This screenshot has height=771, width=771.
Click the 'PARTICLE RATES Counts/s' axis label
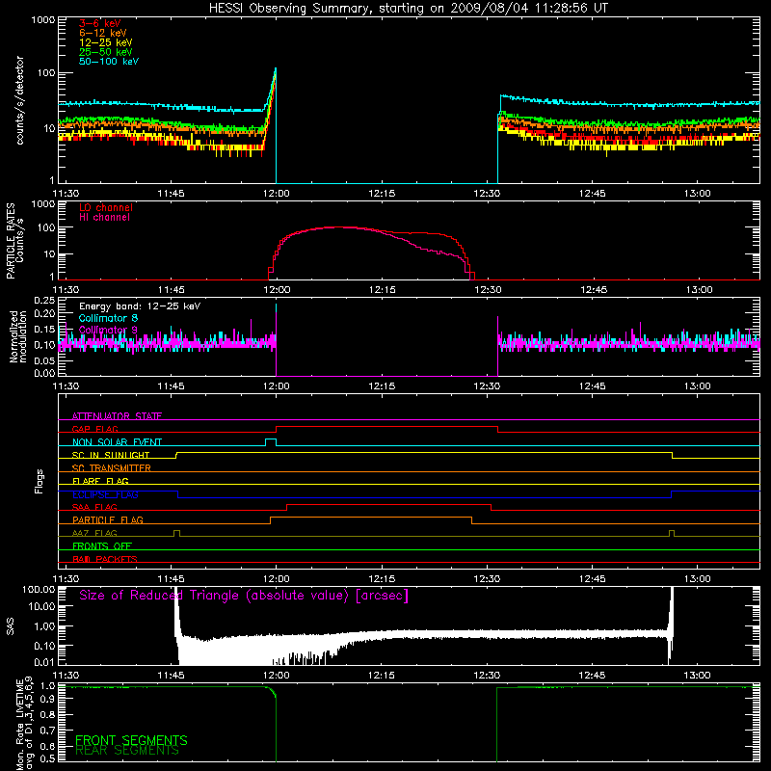pos(14,241)
